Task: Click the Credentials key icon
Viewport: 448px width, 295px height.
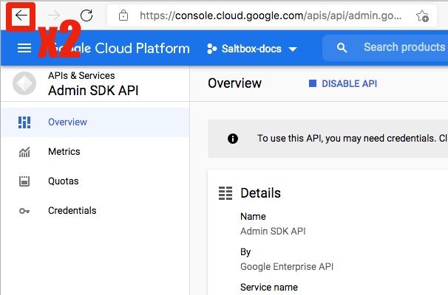Action: coord(24,211)
